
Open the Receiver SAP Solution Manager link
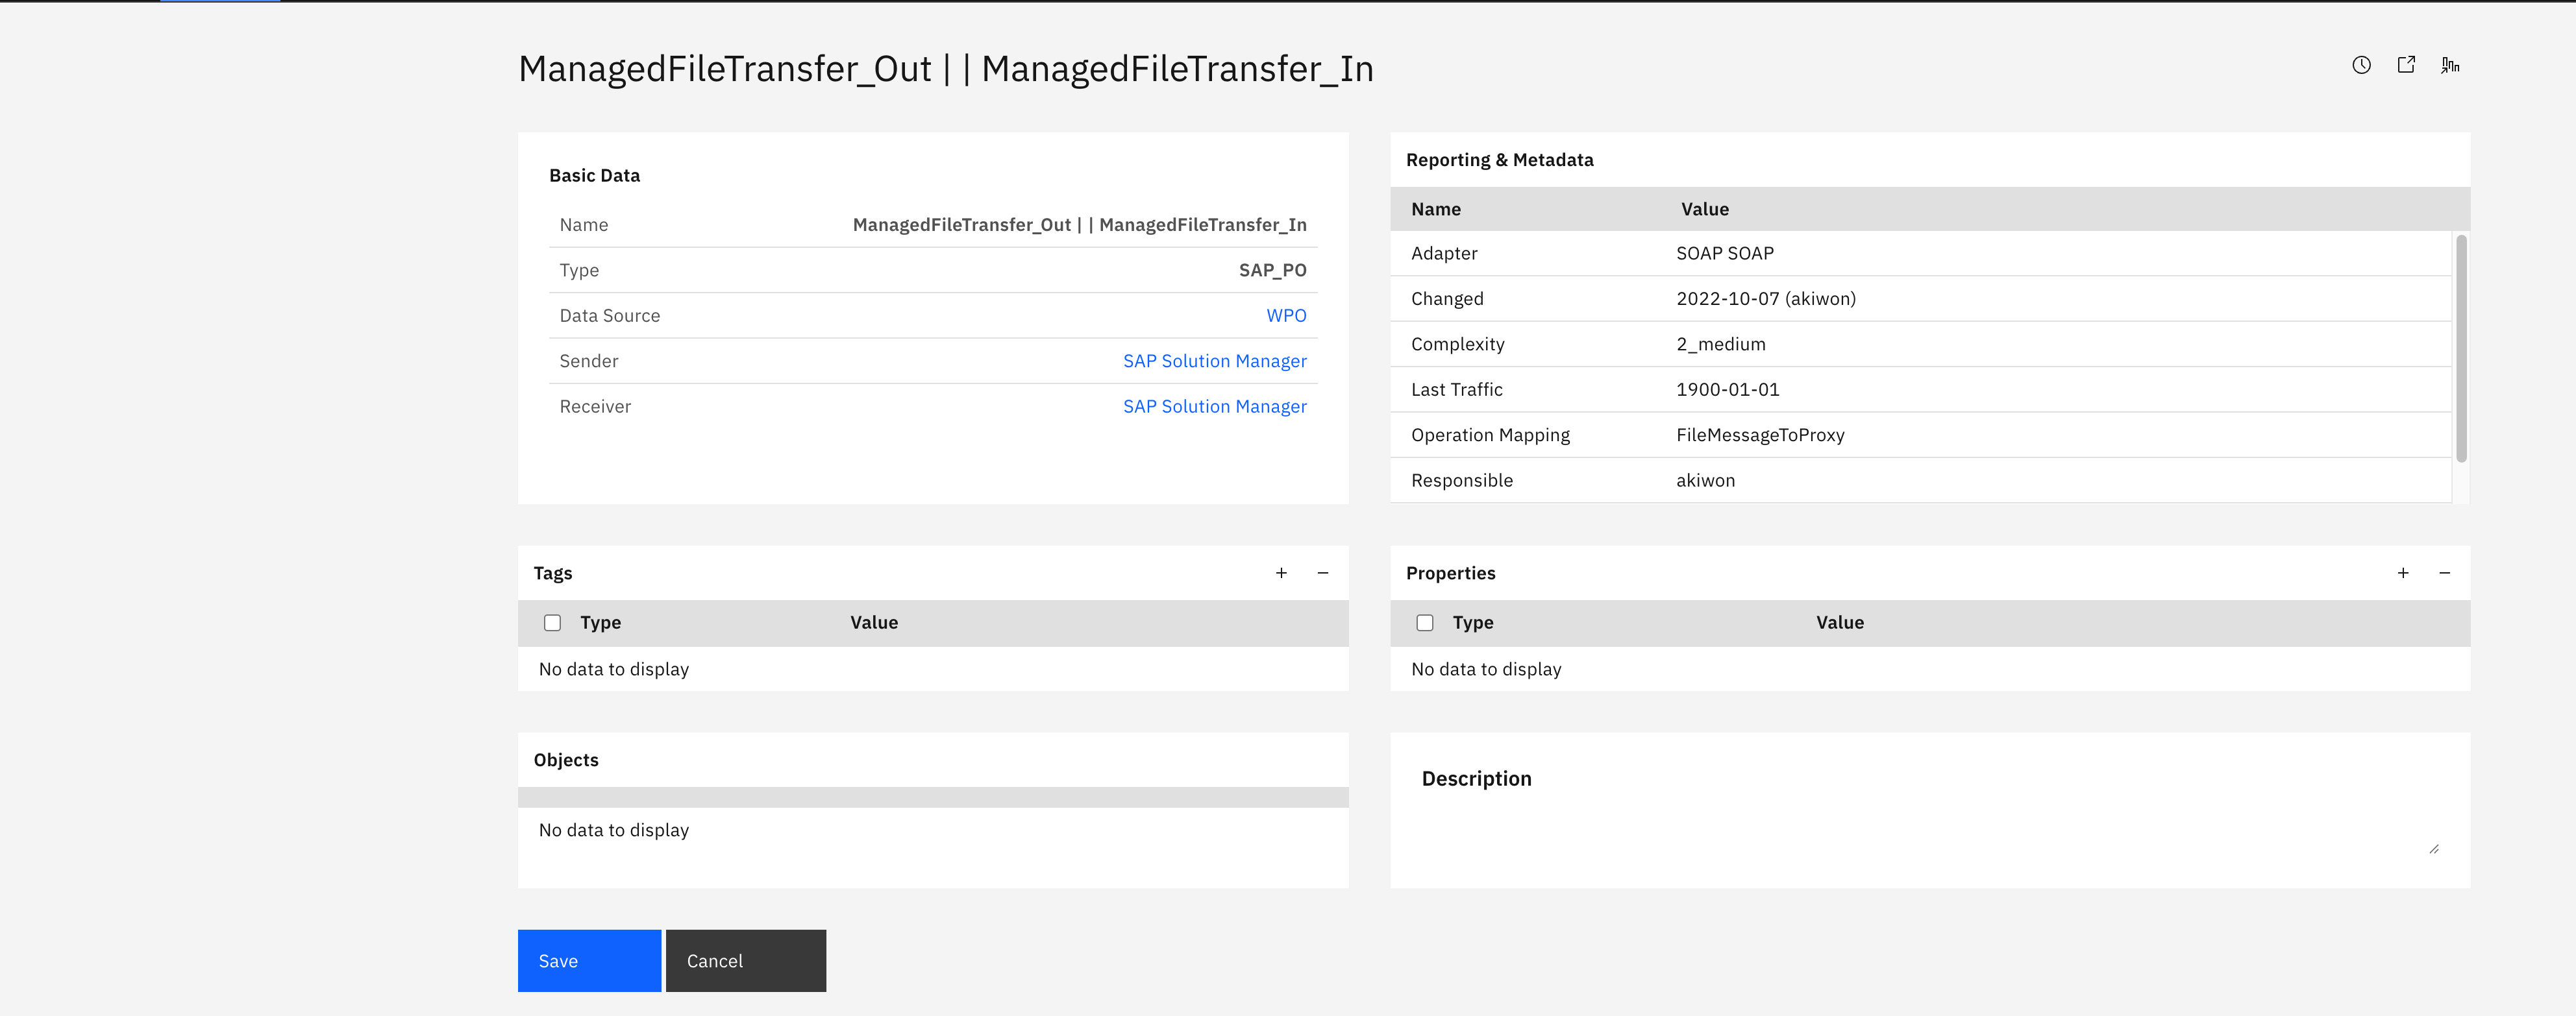pos(1214,407)
